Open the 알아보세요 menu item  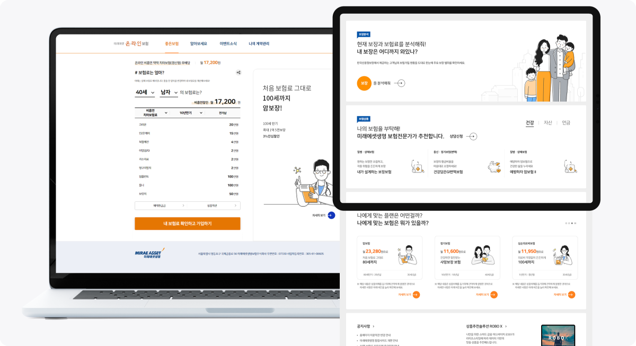point(198,43)
